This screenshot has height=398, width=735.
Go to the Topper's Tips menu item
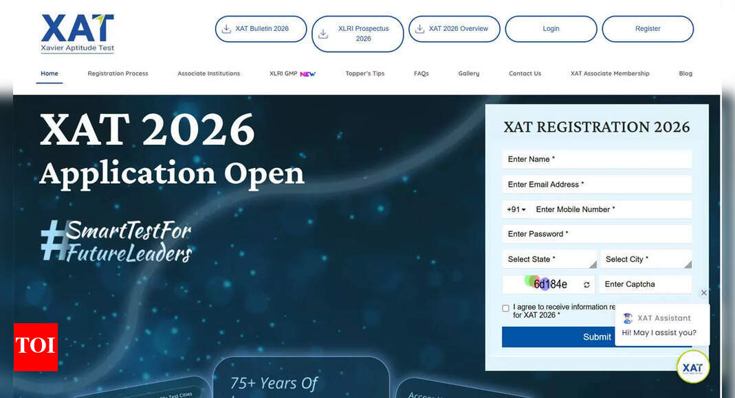pos(364,73)
